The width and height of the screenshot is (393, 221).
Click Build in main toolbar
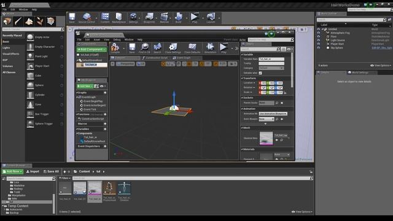click(x=179, y=18)
